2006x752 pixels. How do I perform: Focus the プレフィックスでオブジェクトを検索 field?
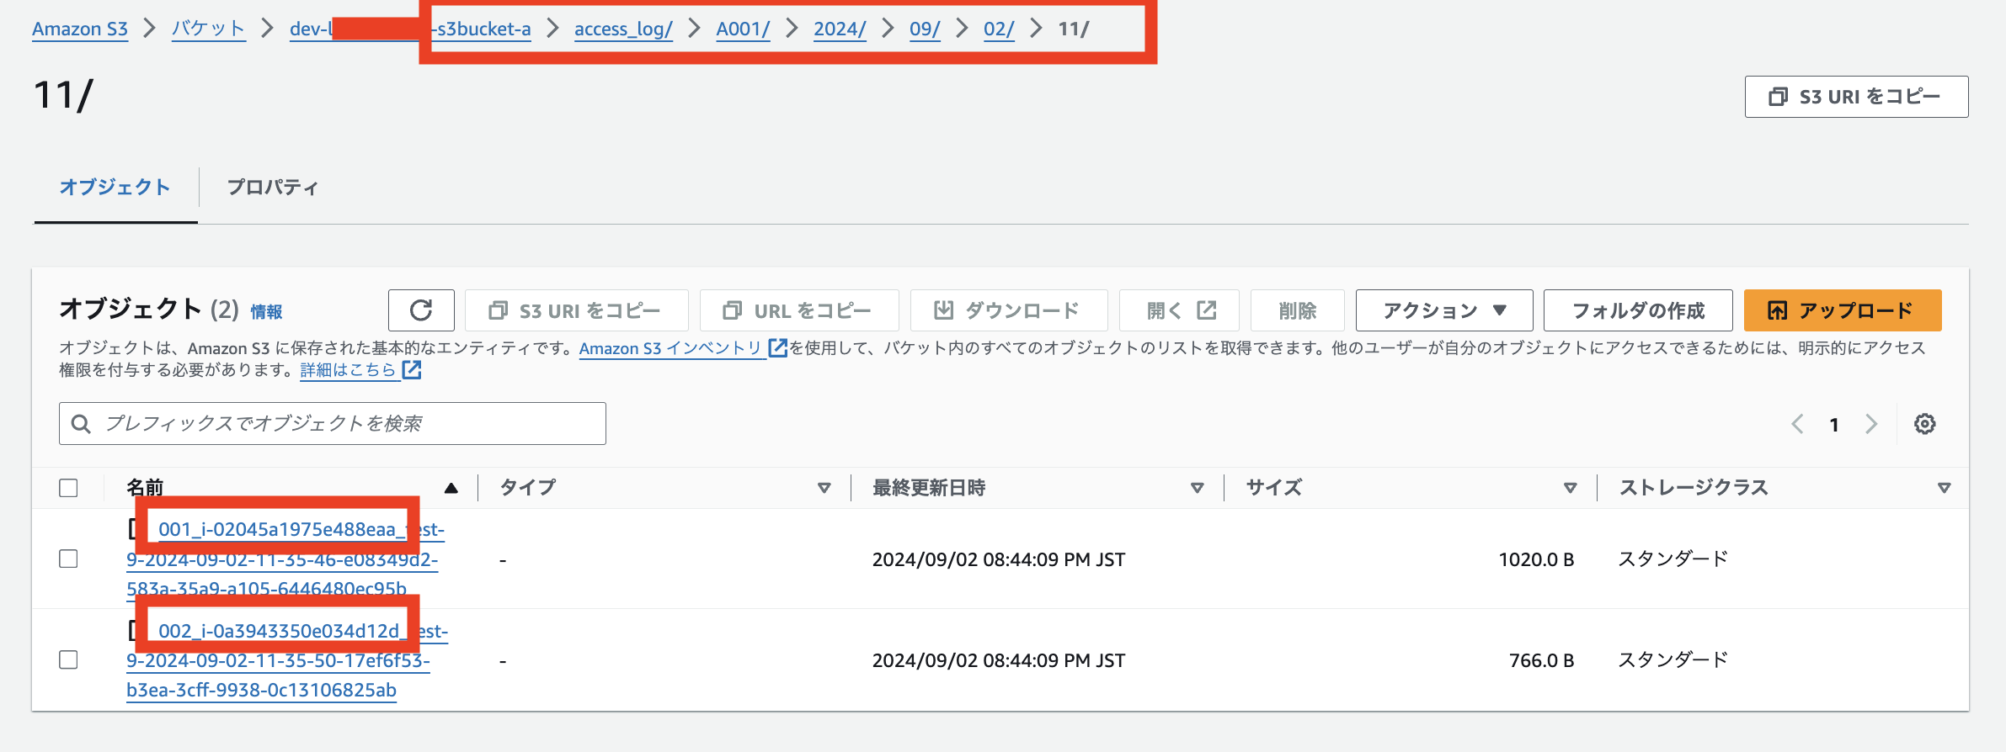[x=333, y=423]
